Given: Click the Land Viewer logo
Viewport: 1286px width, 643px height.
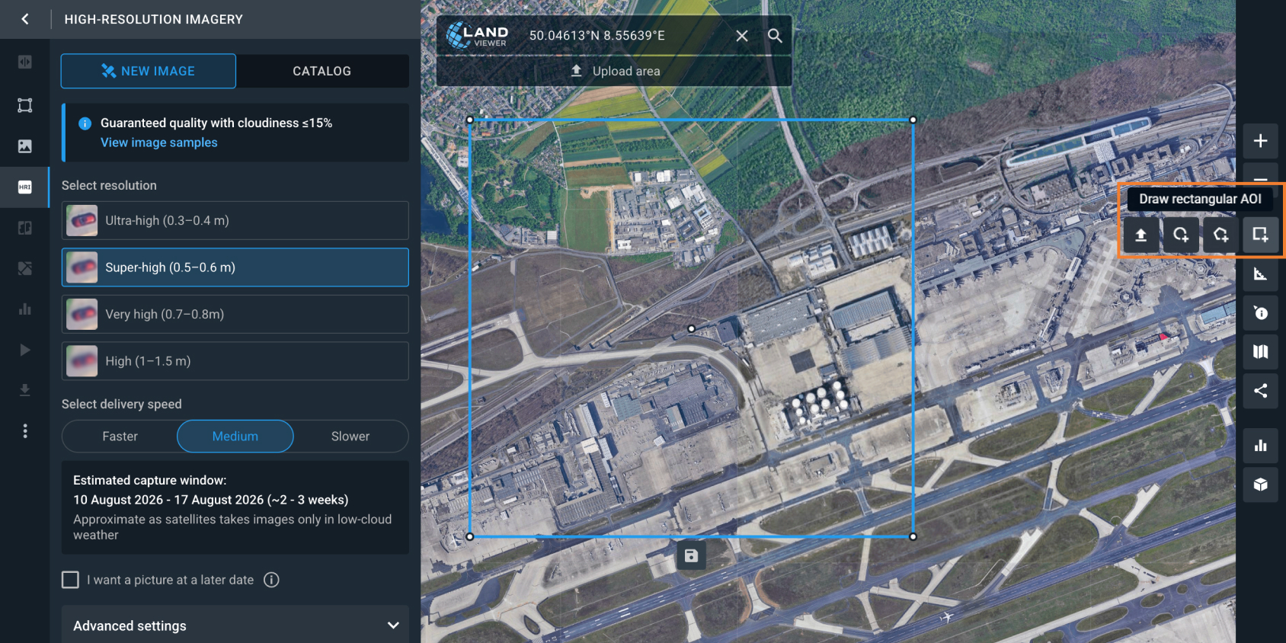Looking at the screenshot, I should pos(477,35).
